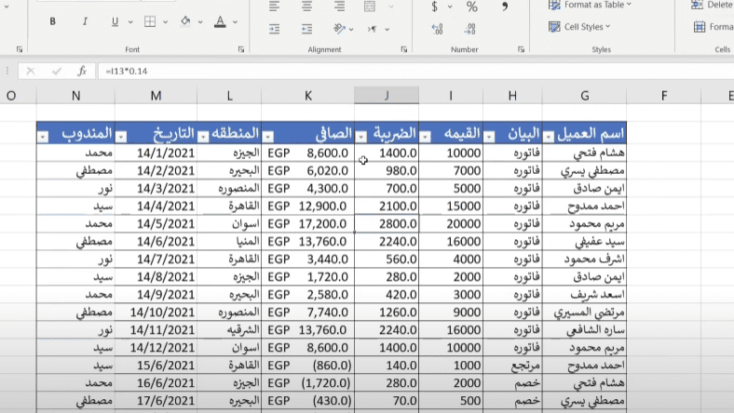The height and width of the screenshot is (413, 734).
Task: Click the Align Left icon
Action: point(274,7)
